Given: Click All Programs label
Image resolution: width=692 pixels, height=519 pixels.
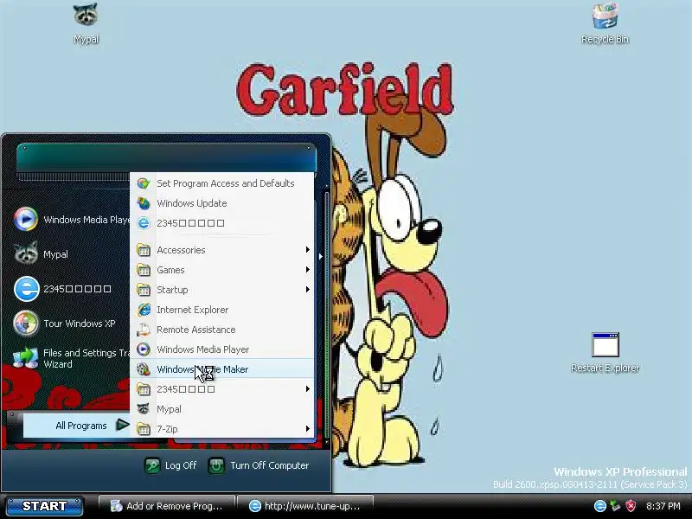Looking at the screenshot, I should [81, 426].
